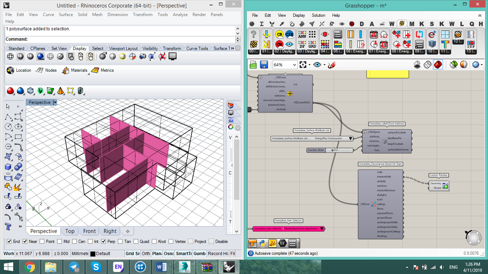The image size is (488, 274).
Task: Open the Grasshopper preview eye dropdown arrow
Action: tap(324, 65)
